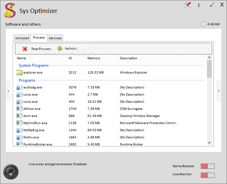Select the explorer.exe process name
The height and width of the screenshot is (184, 227).
(x=33, y=73)
